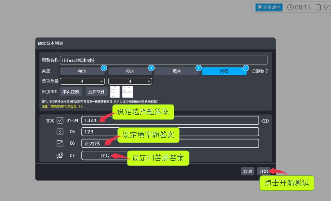Screen dimensions: 331x201
Task: Click the 测验名称 input field
Action: point(164,60)
